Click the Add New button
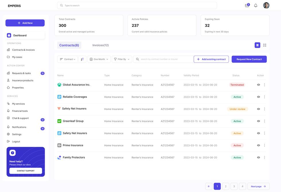 click(x=25, y=23)
